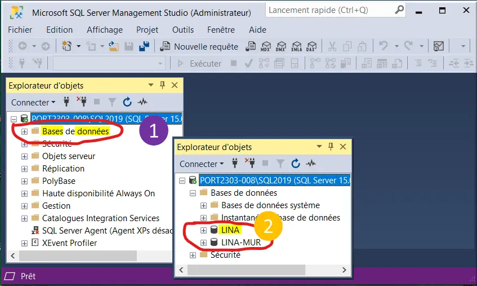Expand the Gestion node
The height and width of the screenshot is (286, 477).
pyautogui.click(x=24, y=206)
